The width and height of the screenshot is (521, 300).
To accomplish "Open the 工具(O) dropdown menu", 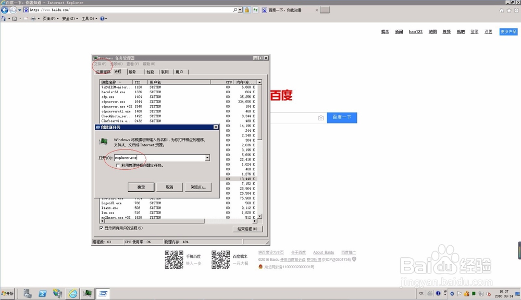I will click(90, 19).
